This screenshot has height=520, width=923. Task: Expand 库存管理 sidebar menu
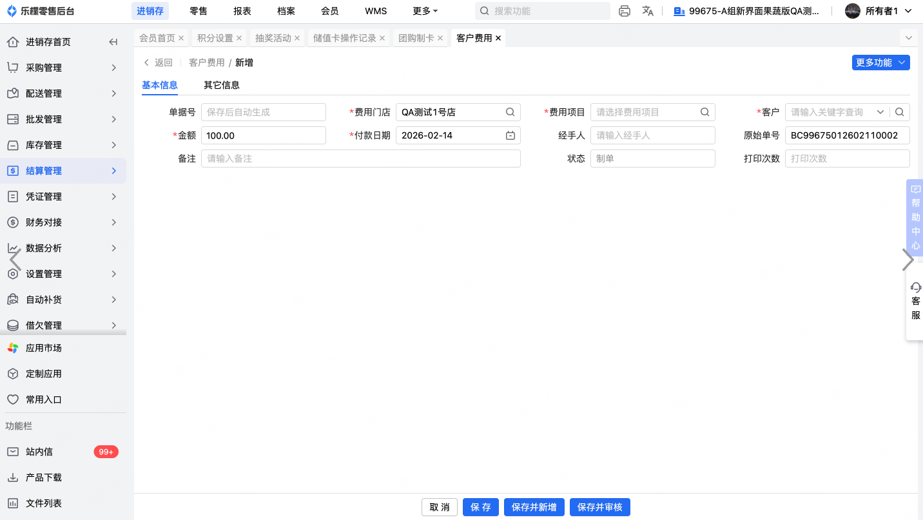point(63,145)
